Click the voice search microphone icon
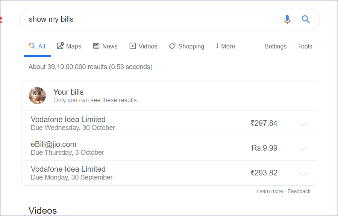 pyautogui.click(x=287, y=20)
